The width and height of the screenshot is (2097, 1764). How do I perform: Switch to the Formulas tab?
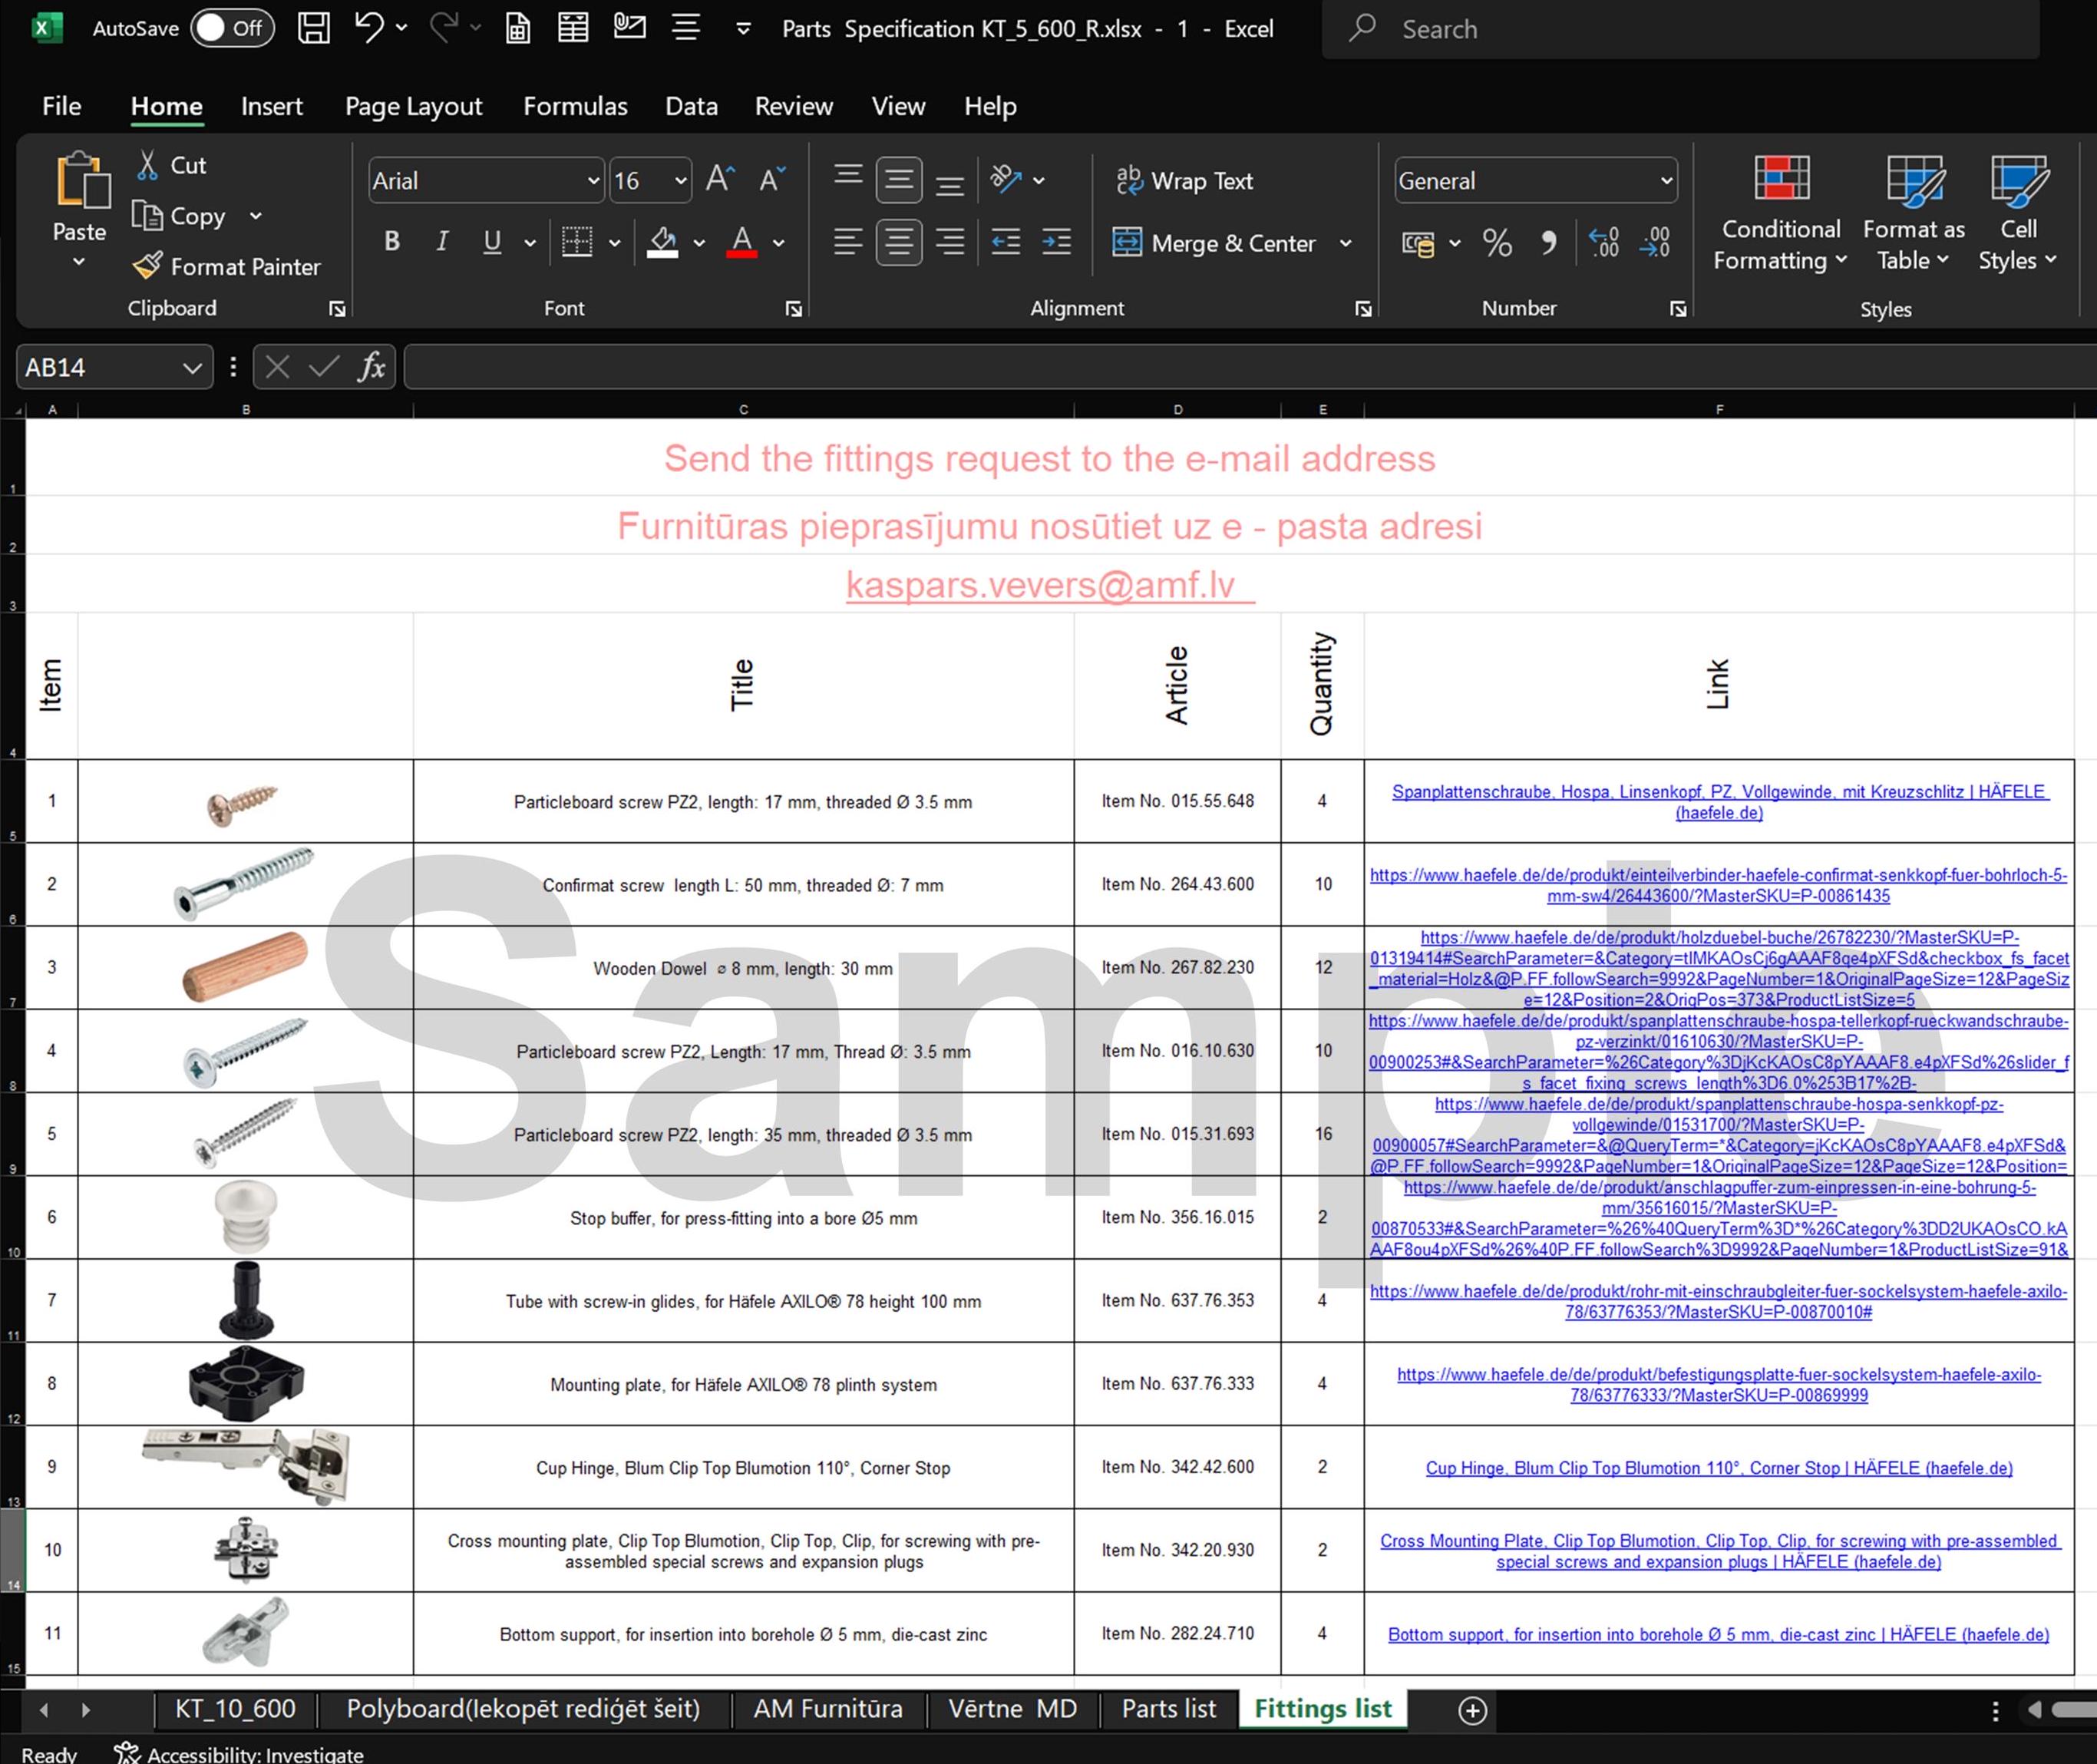click(575, 106)
